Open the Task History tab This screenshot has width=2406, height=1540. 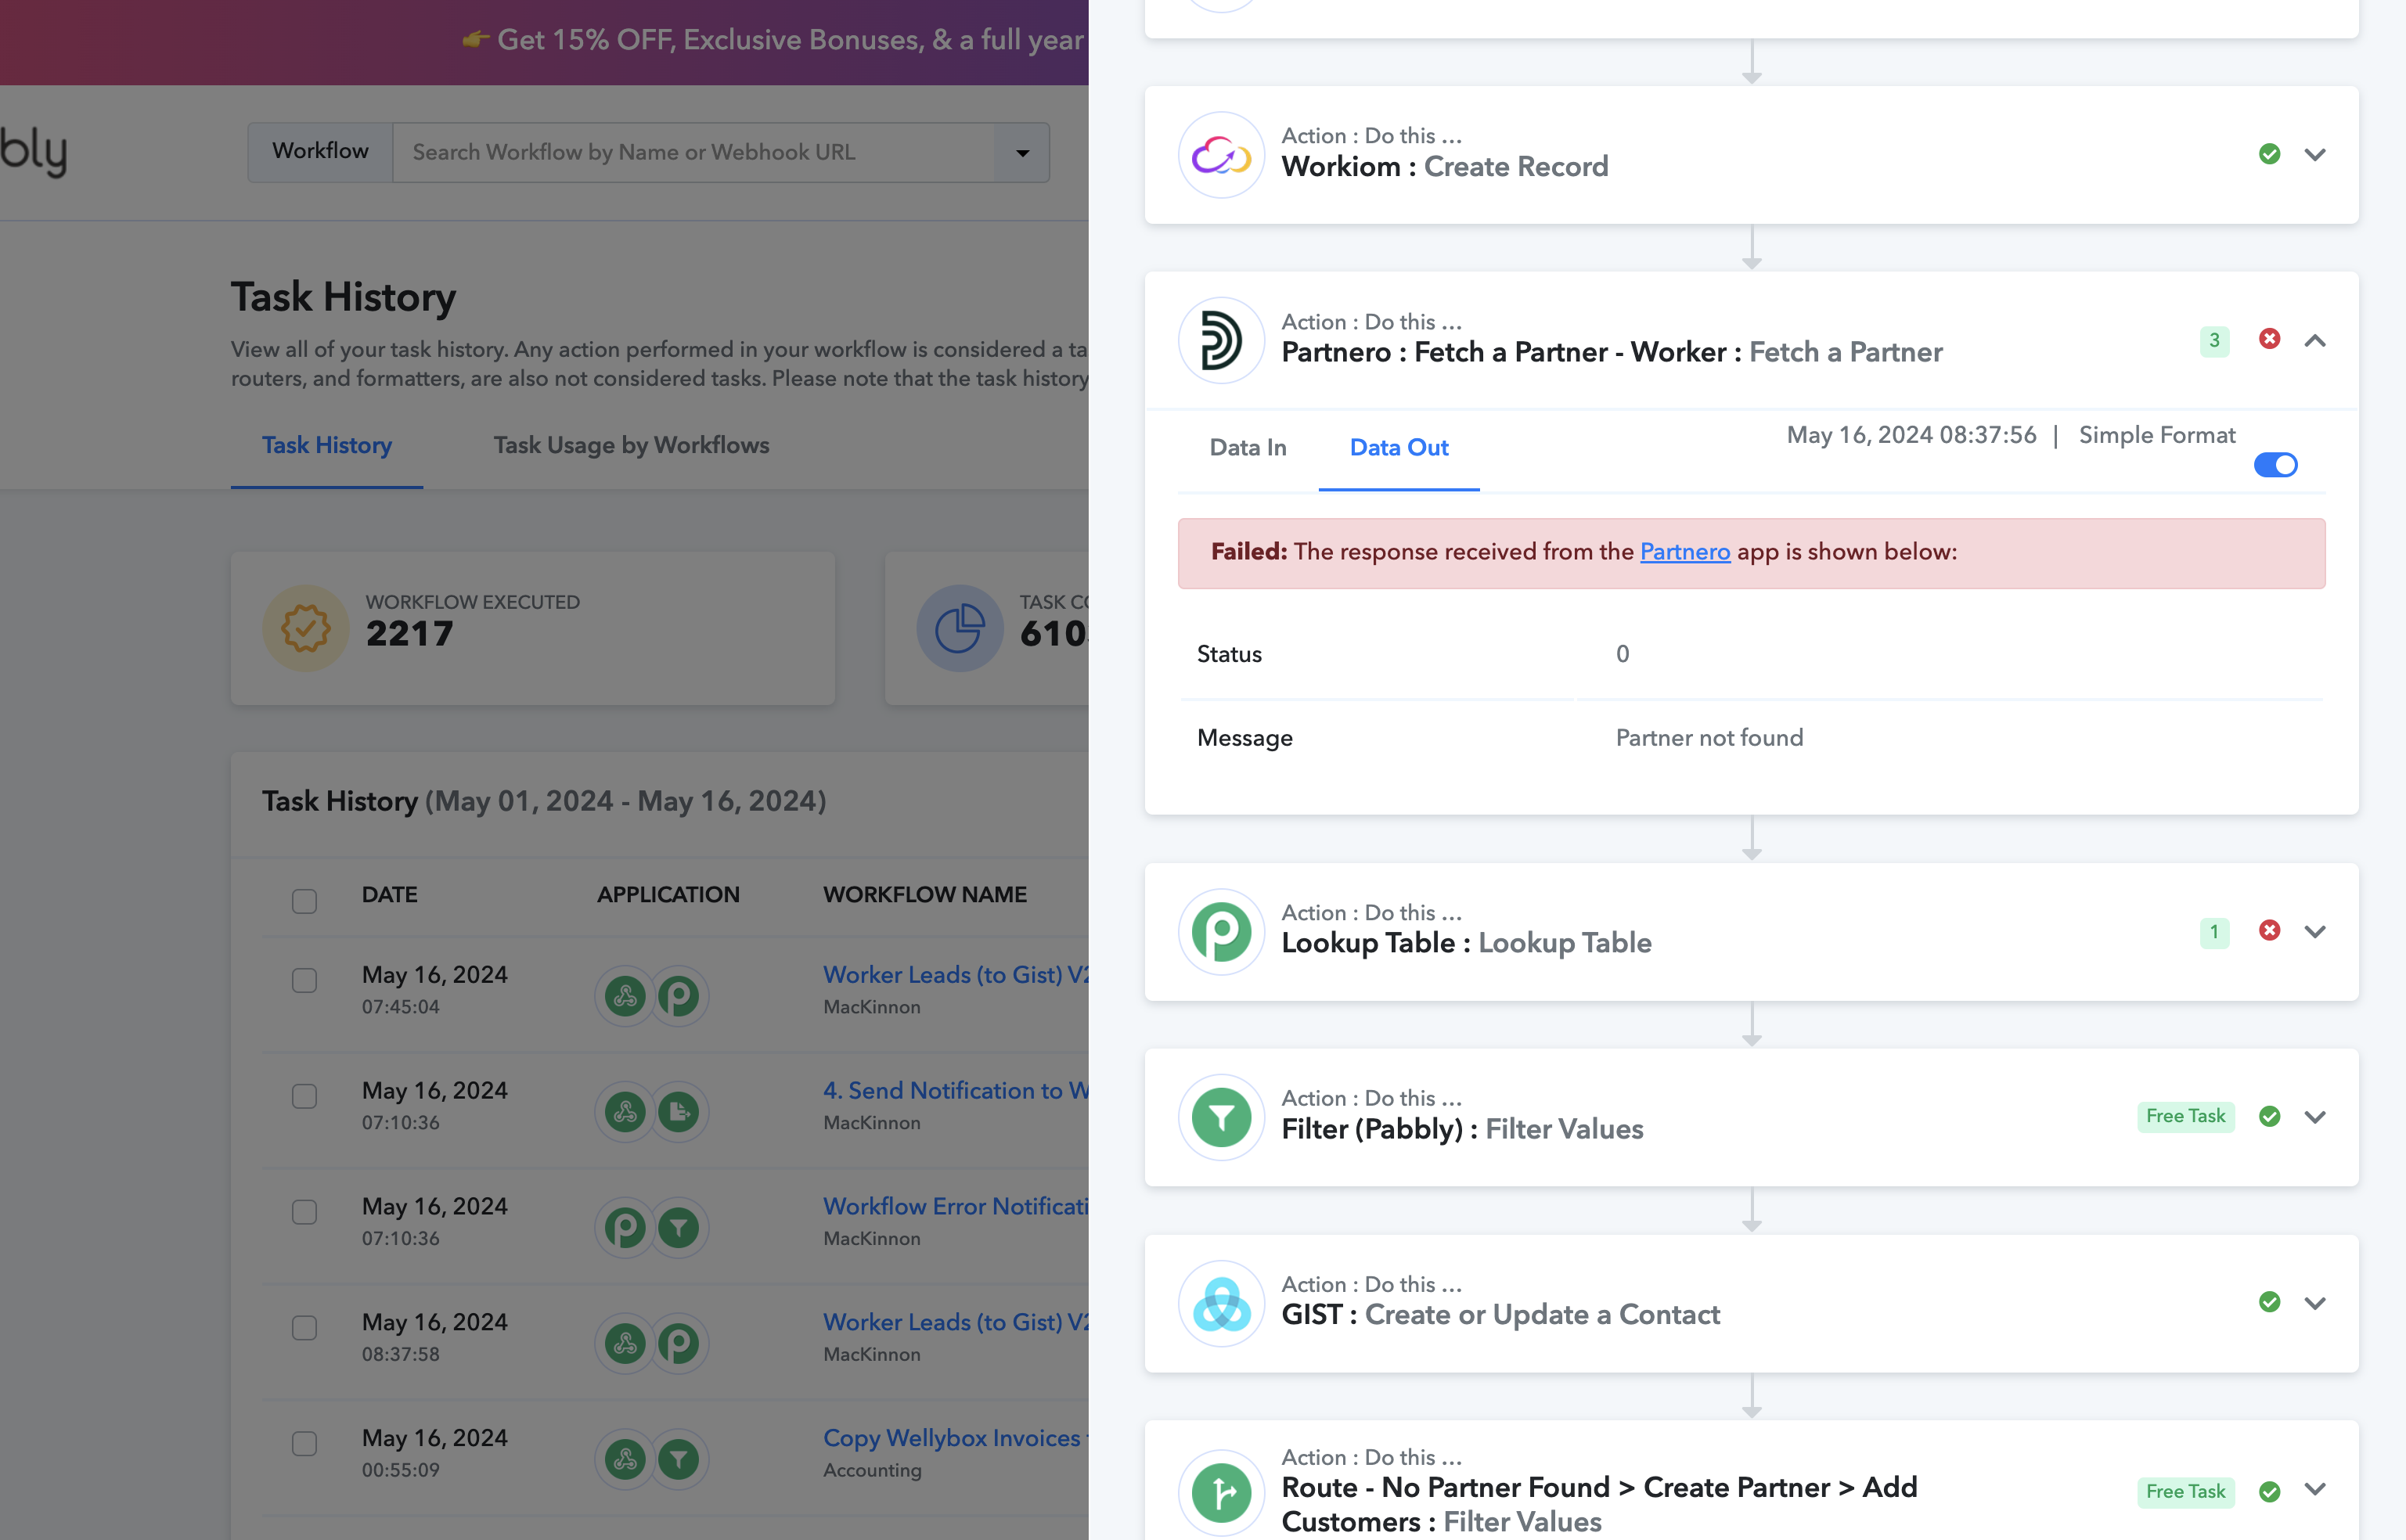tap(327, 445)
